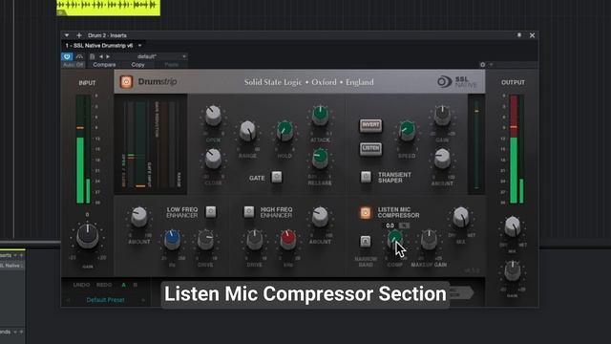Viewport: 611px width, 344px height.
Task: Select the 1 - SSL Native Drumstrip tab
Action: tap(99, 46)
